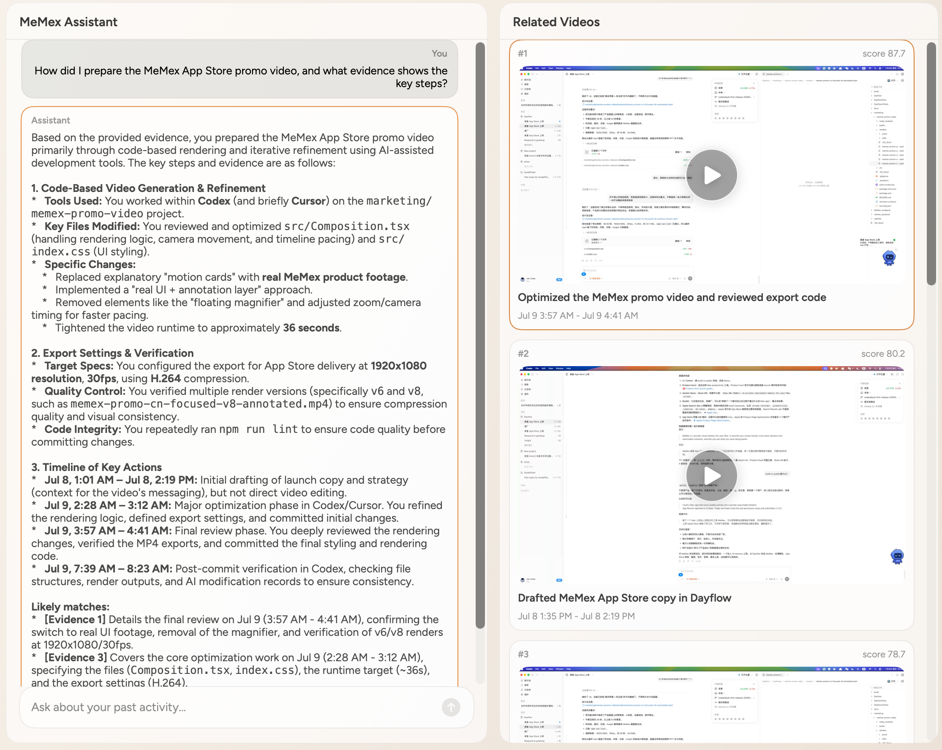Click the 'Code Integrity:' label

click(x=83, y=430)
